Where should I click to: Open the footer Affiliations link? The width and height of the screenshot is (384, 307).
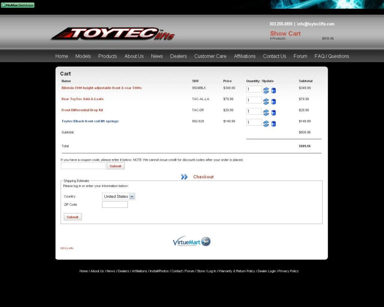click(x=139, y=271)
